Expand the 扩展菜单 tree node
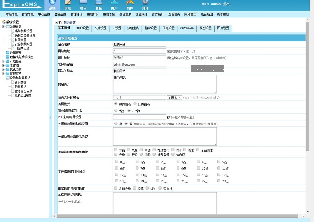 click(3, 74)
